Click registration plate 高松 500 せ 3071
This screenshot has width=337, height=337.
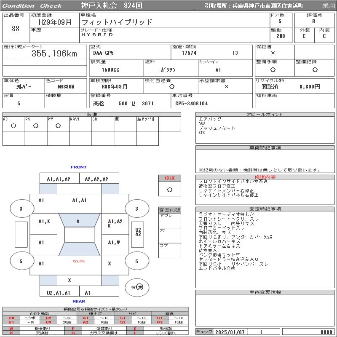click(123, 103)
